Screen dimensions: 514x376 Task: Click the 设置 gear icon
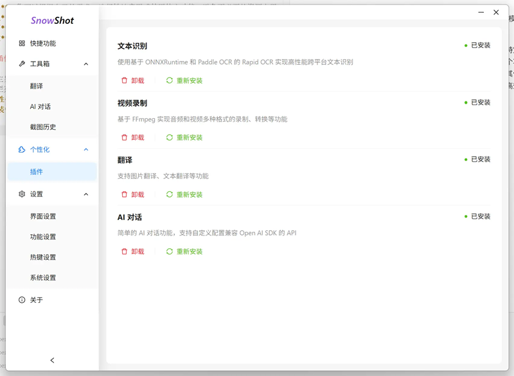[22, 194]
